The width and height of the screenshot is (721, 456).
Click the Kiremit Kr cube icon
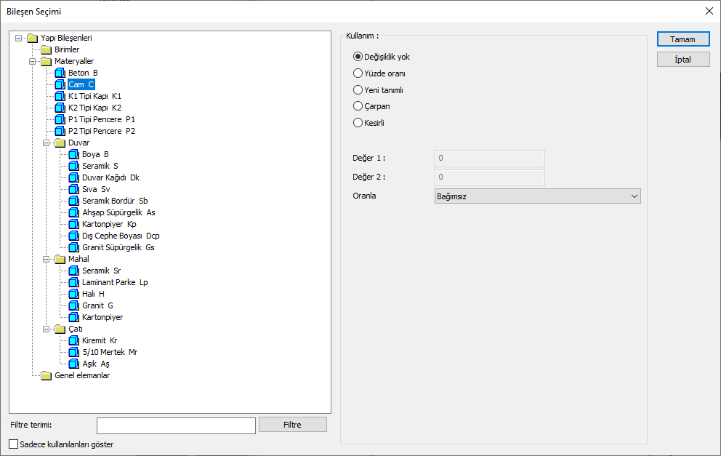pyautogui.click(x=73, y=340)
